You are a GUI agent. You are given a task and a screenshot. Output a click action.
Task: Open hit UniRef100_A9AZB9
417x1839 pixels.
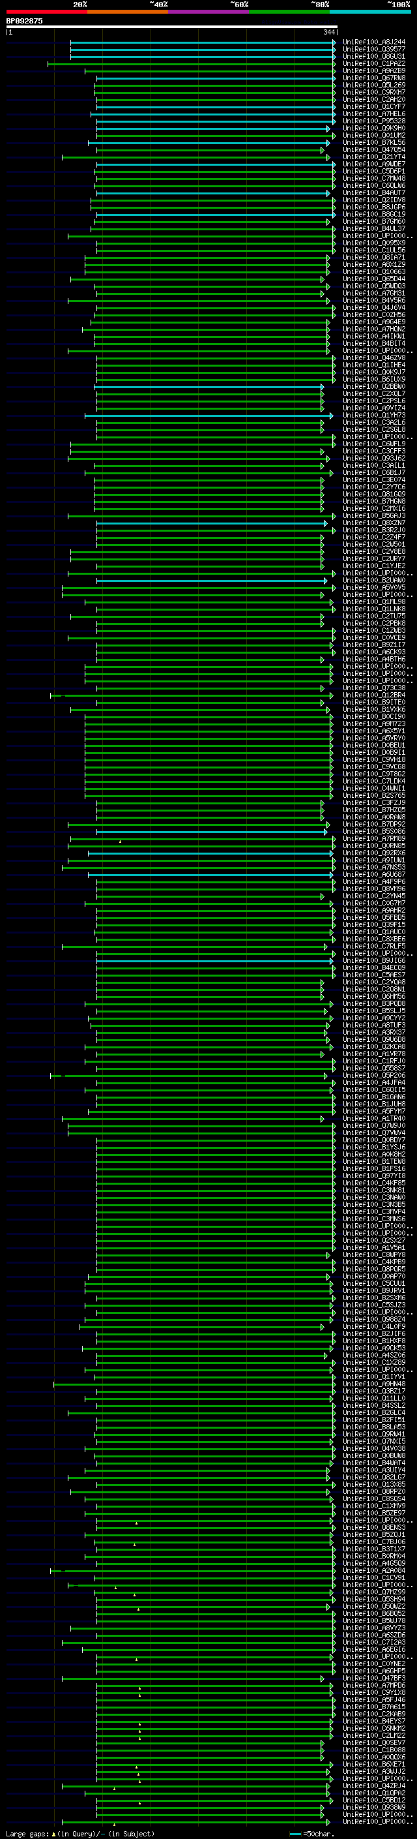point(374,70)
